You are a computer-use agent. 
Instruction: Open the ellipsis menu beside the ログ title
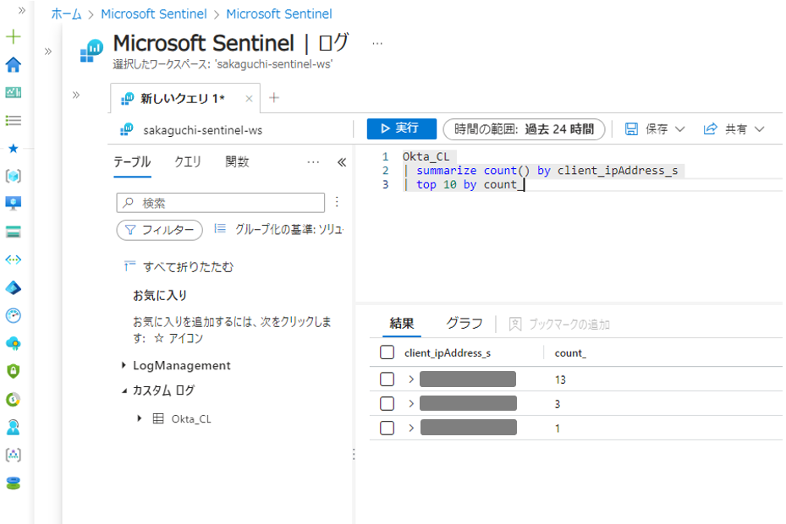pyautogui.click(x=377, y=44)
